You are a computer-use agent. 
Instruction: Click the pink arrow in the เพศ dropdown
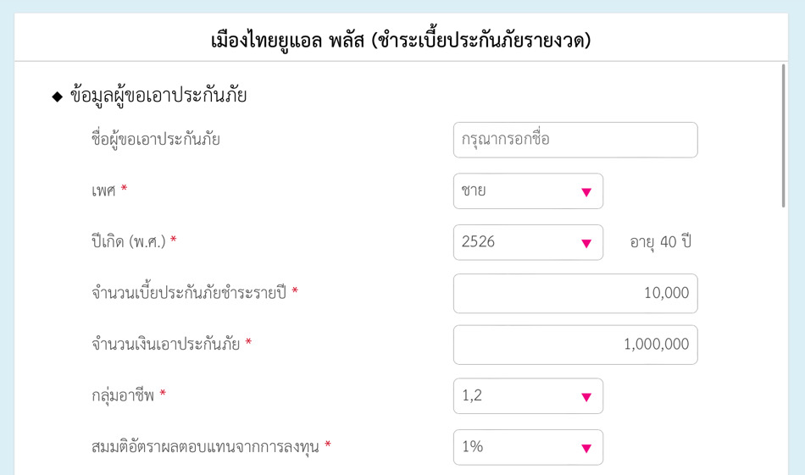[x=586, y=192]
